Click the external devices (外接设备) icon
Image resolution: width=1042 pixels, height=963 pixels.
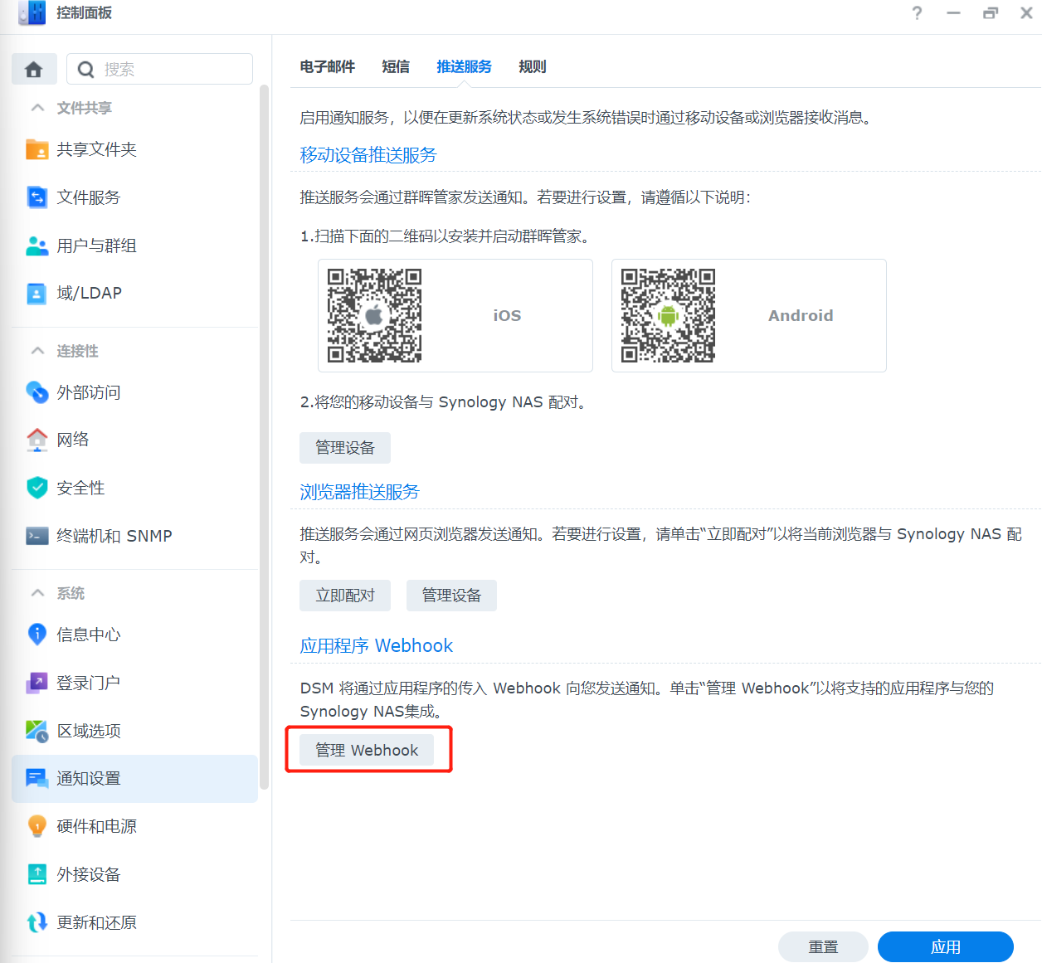click(x=37, y=874)
